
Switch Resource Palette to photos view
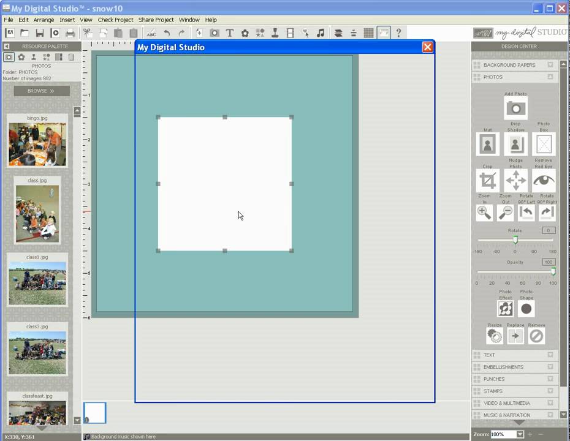click(x=9, y=57)
